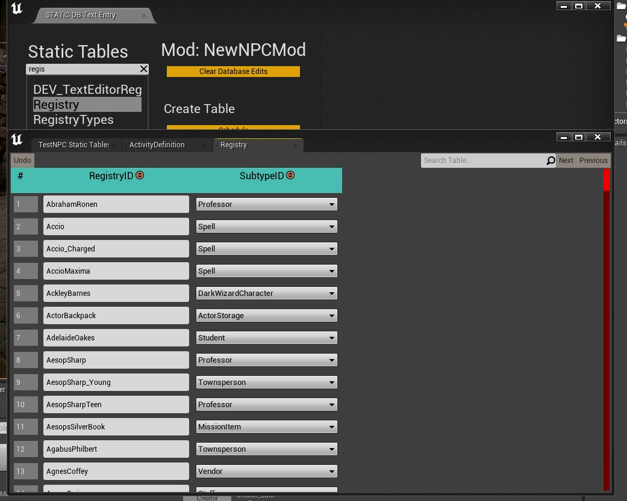Edit the AesopsSilverBook RegistryID field
The width and height of the screenshot is (627, 501).
pos(116,427)
